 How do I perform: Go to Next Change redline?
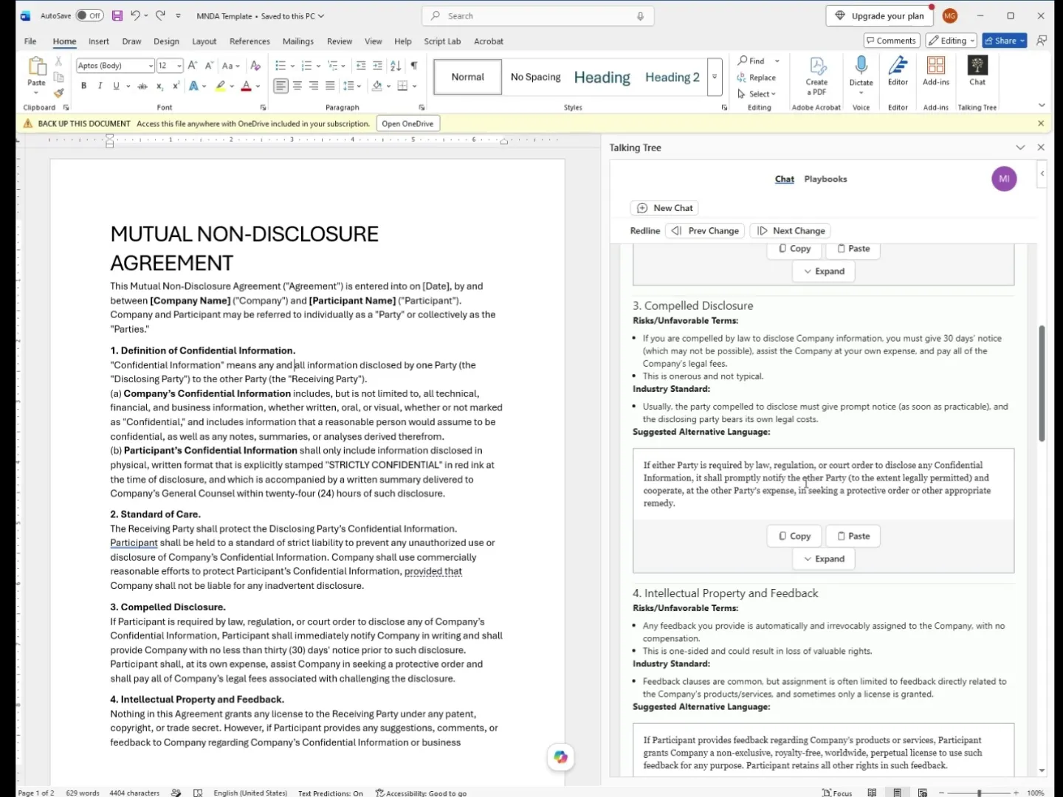coord(791,230)
